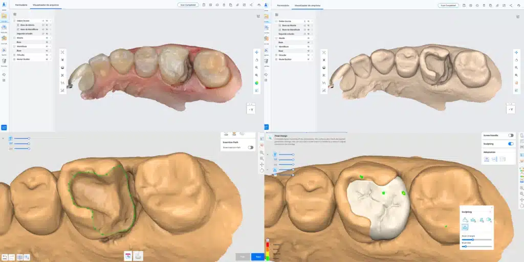The image size is (524, 262).
Task: Click Scan Completed button in monochrome scan window
Action: [x=448, y=5]
